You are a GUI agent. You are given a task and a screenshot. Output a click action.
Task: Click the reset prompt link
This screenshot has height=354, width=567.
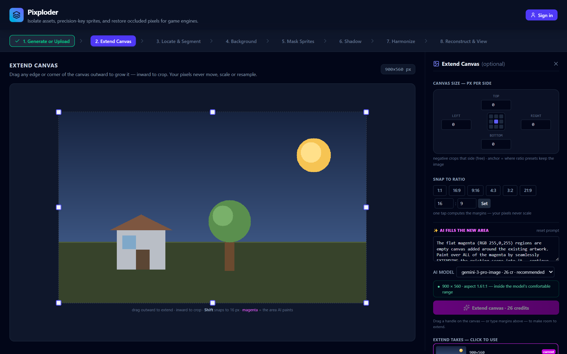(x=548, y=230)
